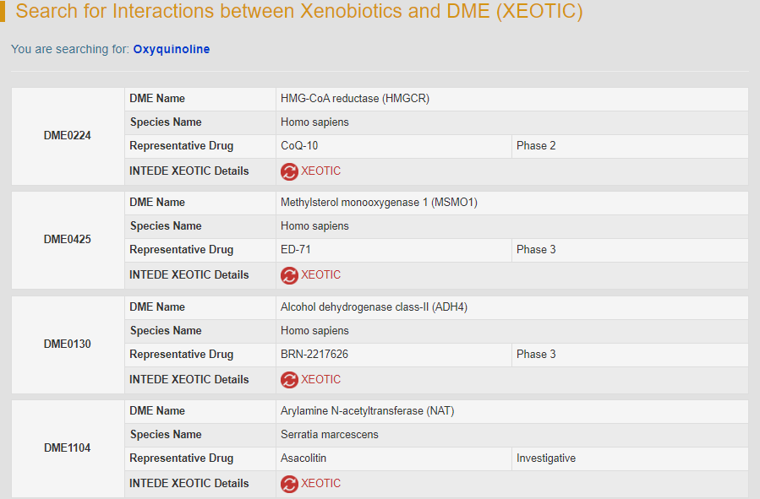Select the DME0224 identifier cell
760x499 pixels.
[68, 135]
